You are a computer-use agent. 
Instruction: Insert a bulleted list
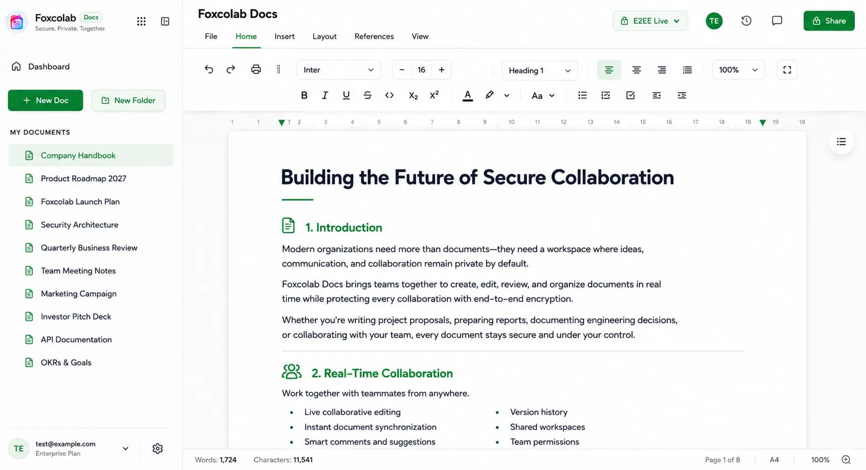click(x=583, y=96)
